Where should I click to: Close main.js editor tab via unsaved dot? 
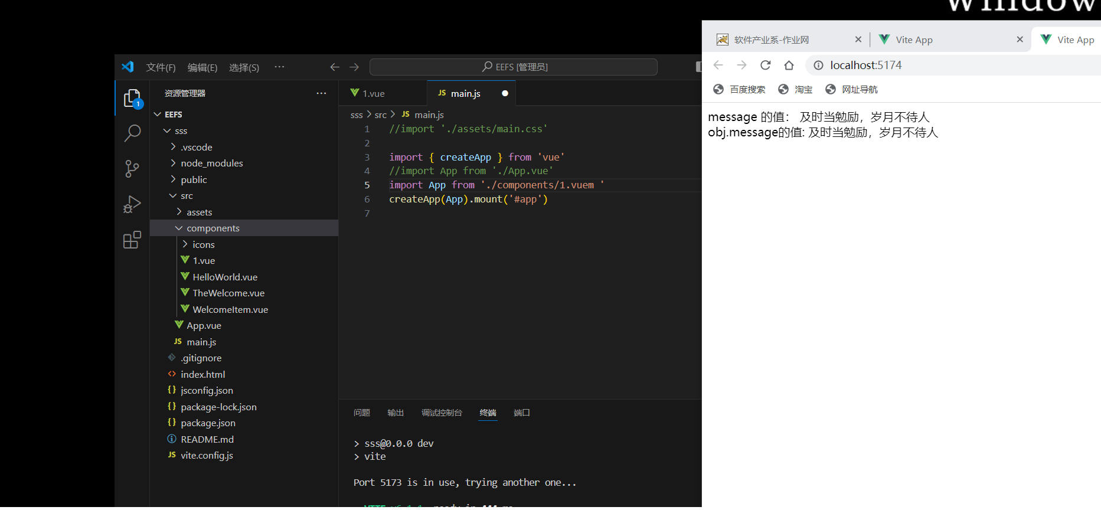coord(505,93)
